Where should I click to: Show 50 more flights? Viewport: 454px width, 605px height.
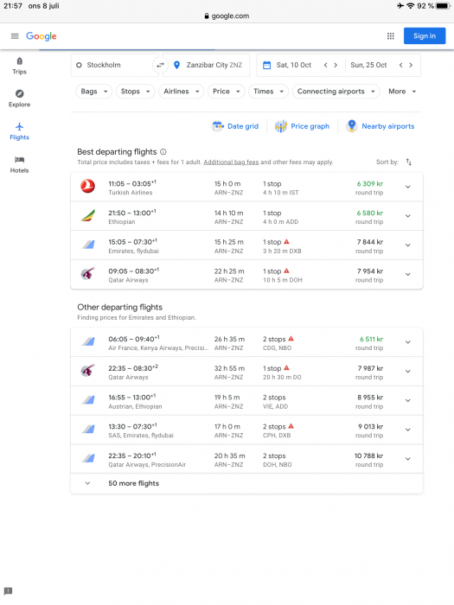click(x=246, y=483)
